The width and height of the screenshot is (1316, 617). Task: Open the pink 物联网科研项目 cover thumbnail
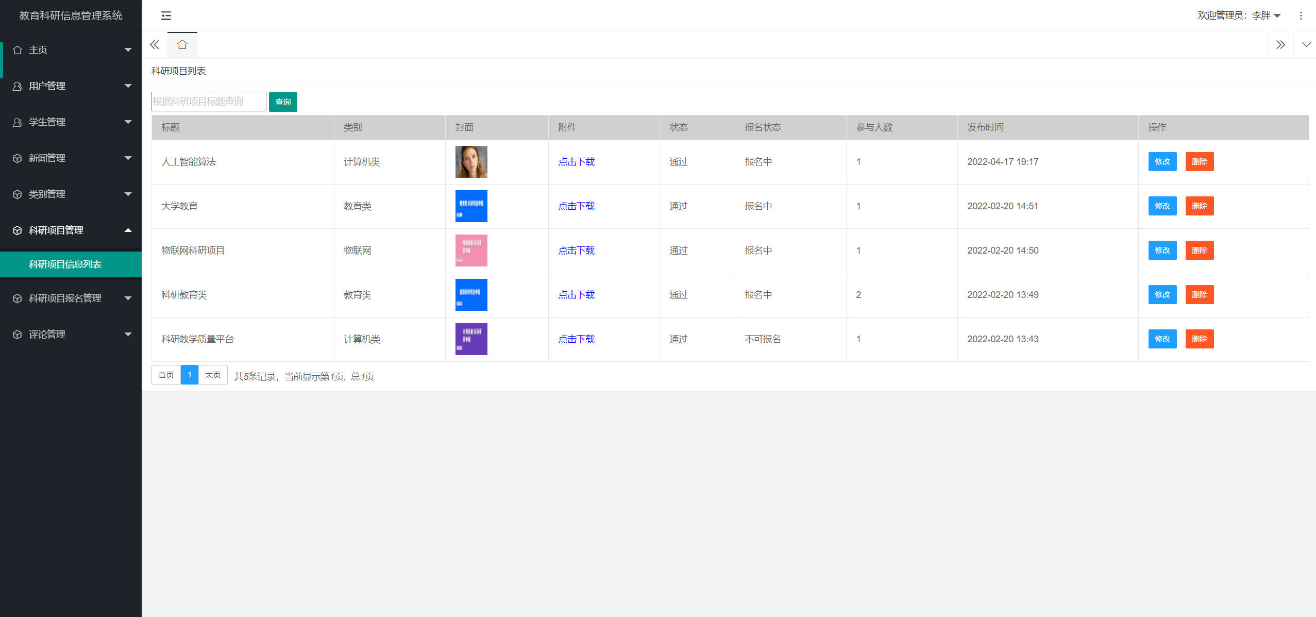click(471, 251)
